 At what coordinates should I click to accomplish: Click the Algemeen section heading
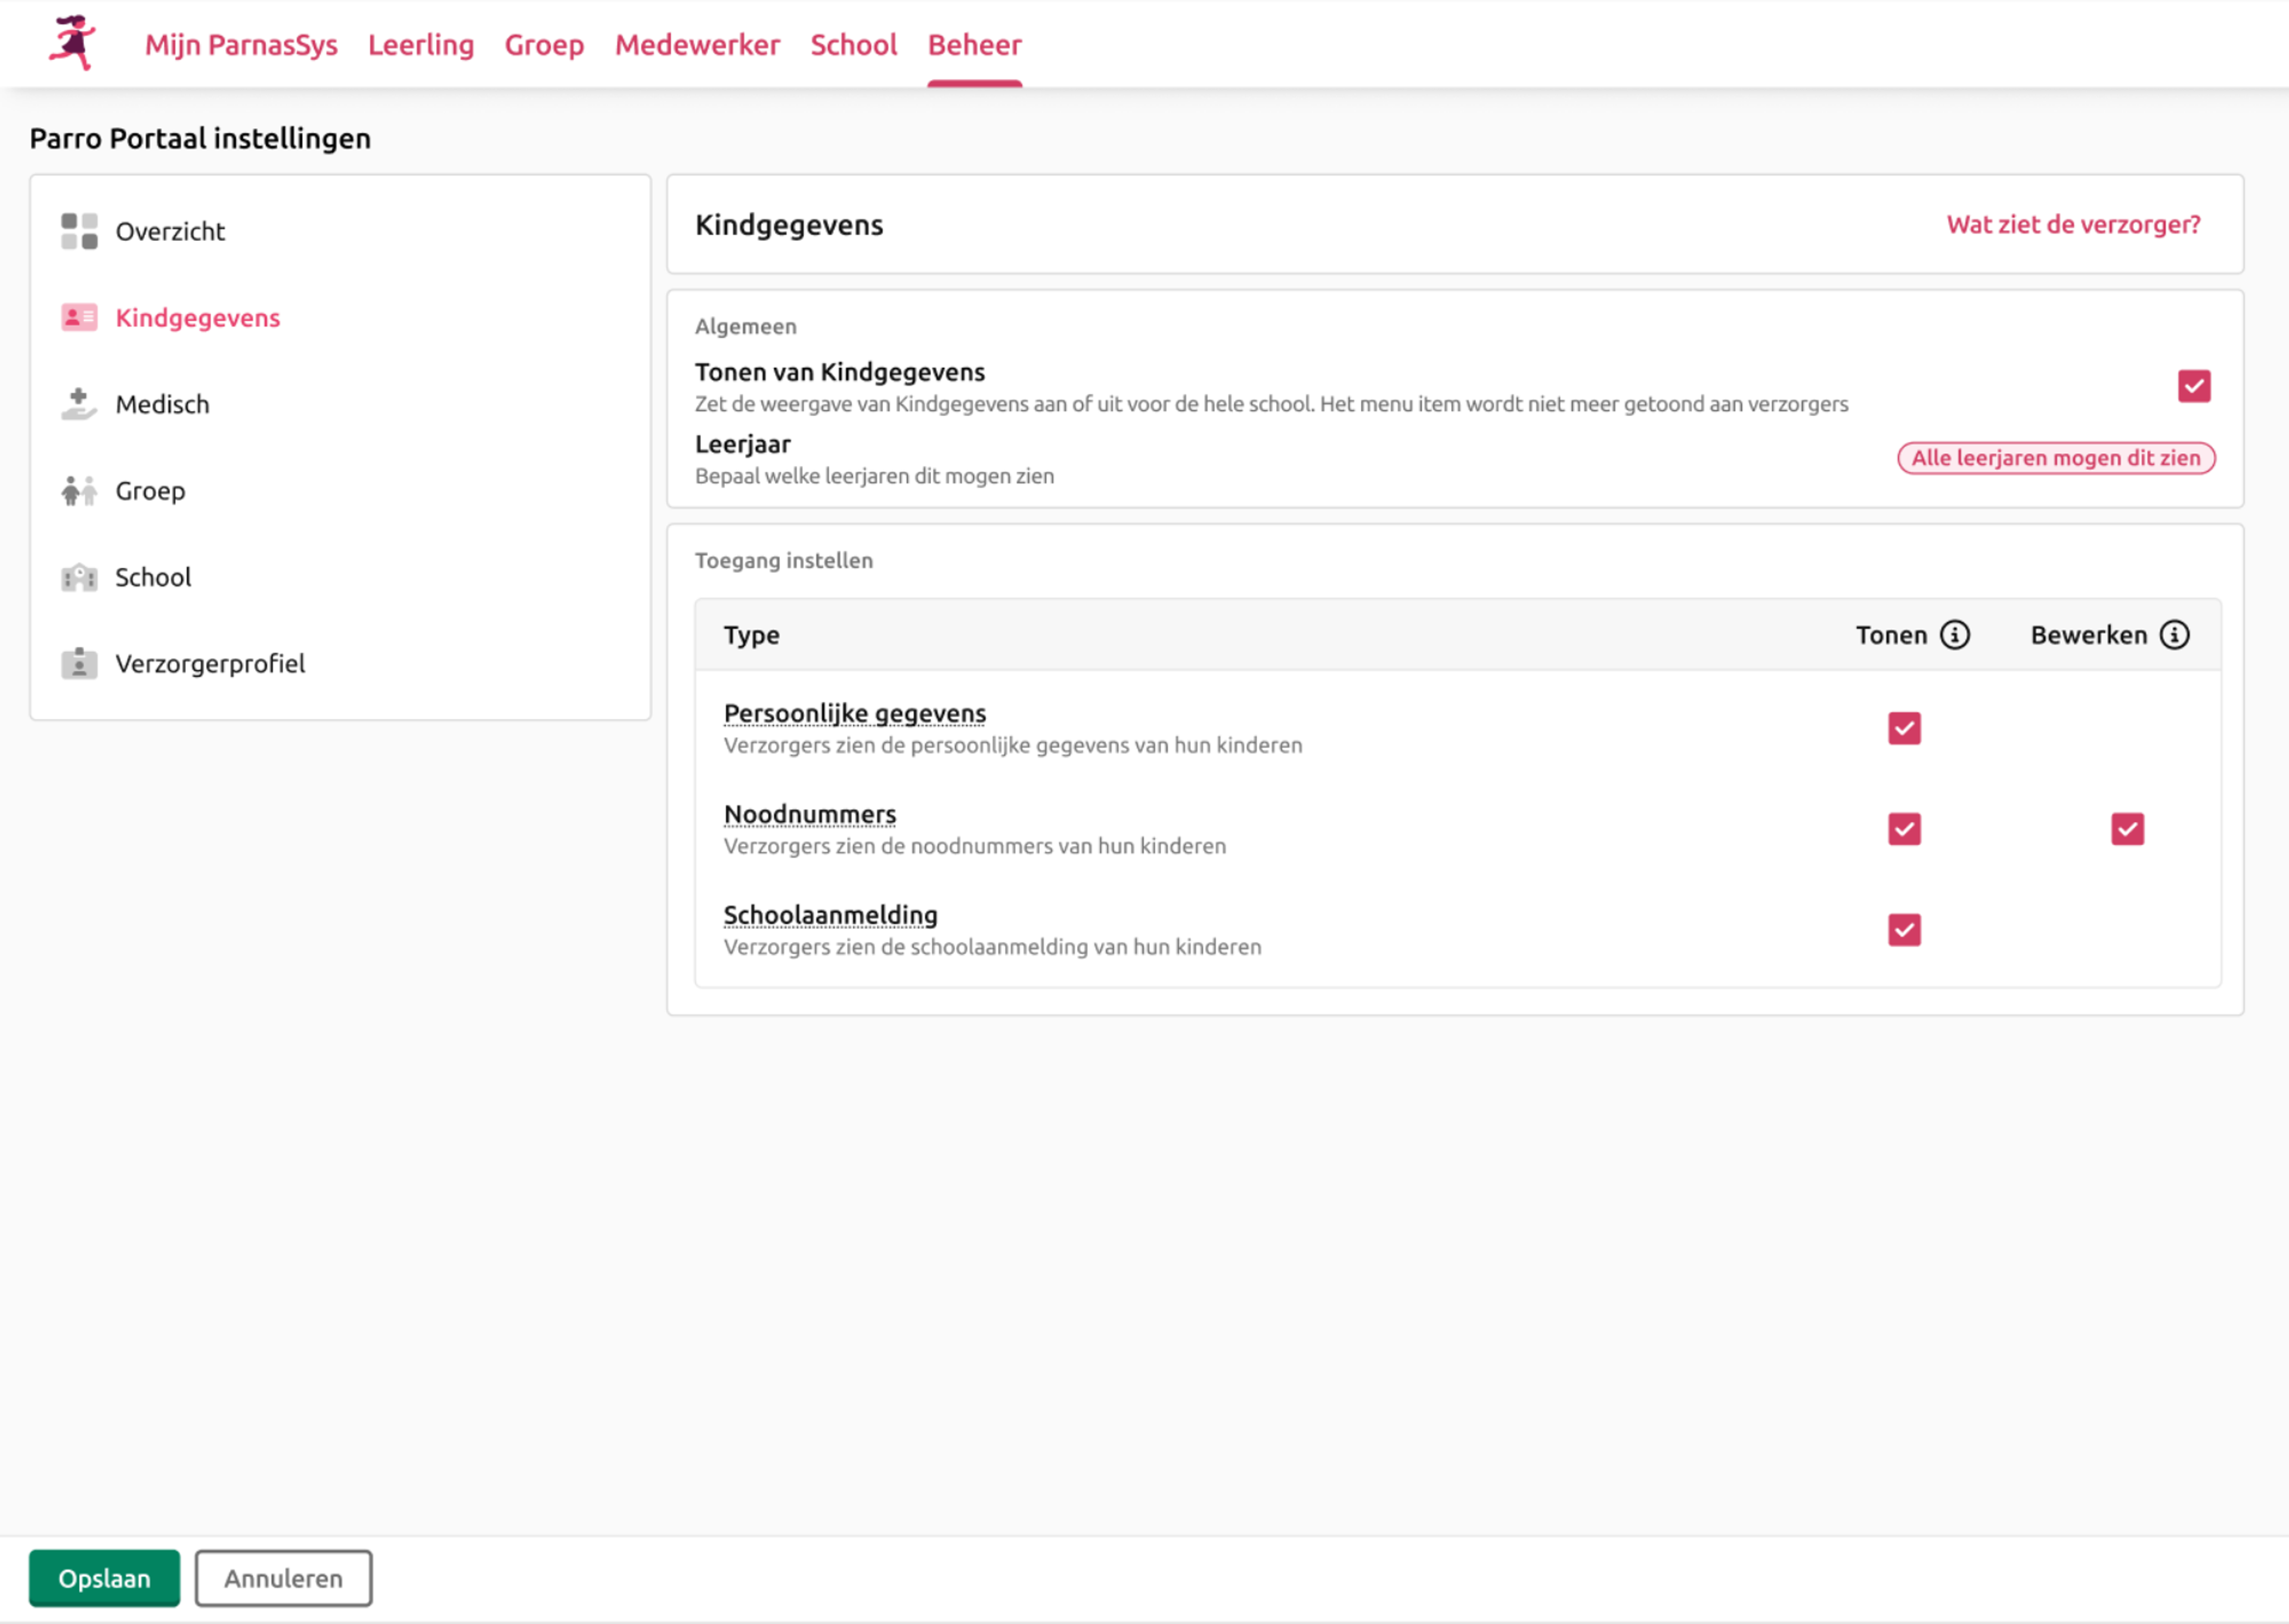746,326
